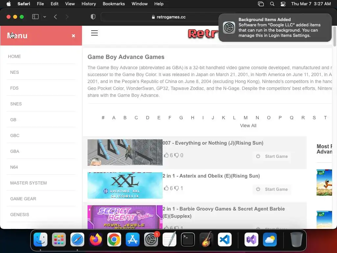Start Game for 2 in 1 Asterix
This screenshot has height=253, width=337.
click(272, 189)
